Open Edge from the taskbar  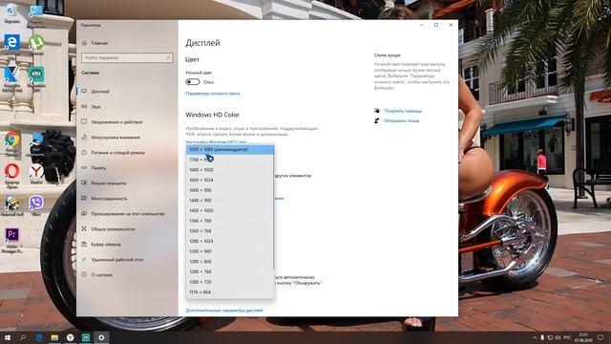pos(39,337)
